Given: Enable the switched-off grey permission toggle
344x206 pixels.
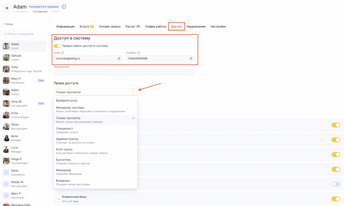Looking at the screenshot, I should point(336,184).
